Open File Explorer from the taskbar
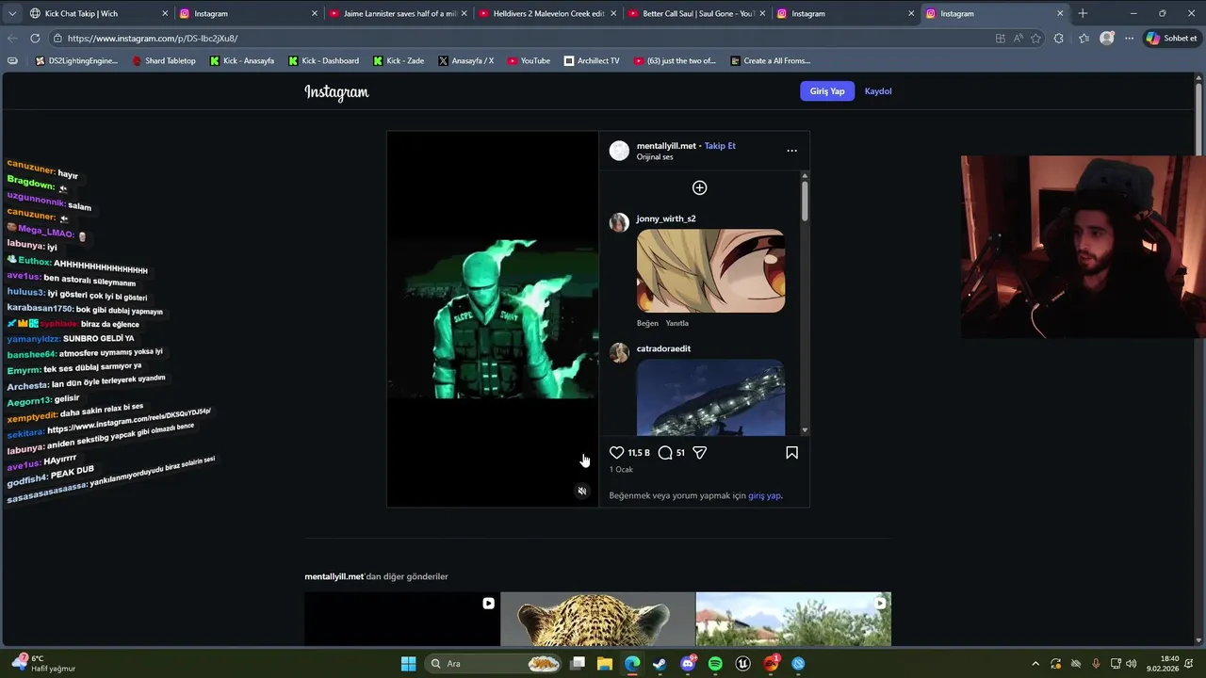The height and width of the screenshot is (678, 1206). coord(604,664)
